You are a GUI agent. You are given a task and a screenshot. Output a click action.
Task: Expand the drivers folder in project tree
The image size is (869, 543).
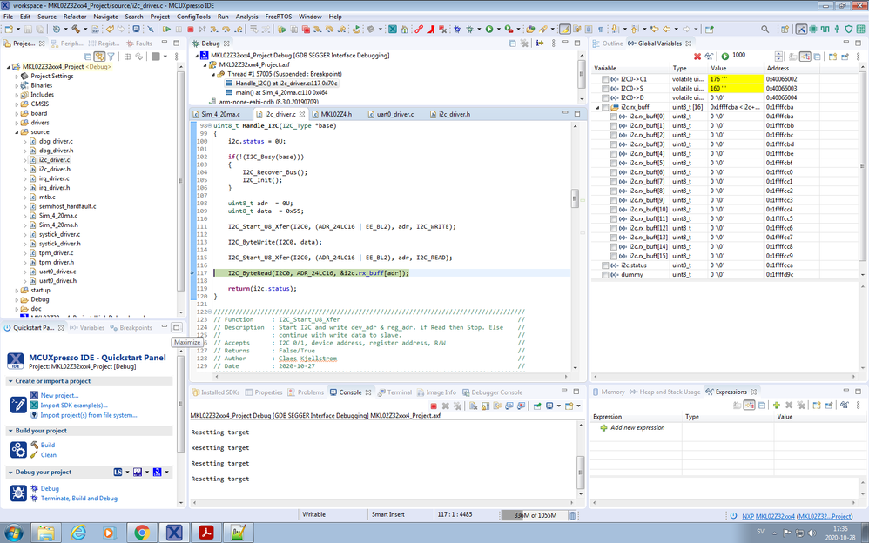tap(17, 123)
